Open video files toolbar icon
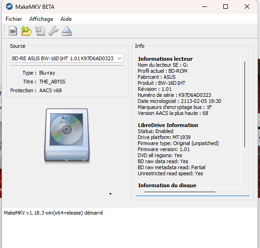This screenshot has width=260, height=248. pos(13,31)
